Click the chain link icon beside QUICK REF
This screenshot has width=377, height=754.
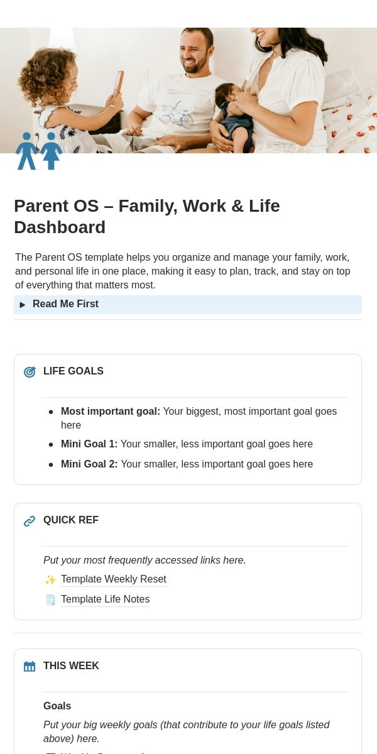(30, 521)
